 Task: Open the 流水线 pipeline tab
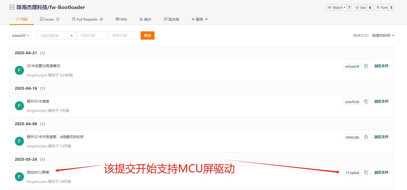(x=171, y=19)
